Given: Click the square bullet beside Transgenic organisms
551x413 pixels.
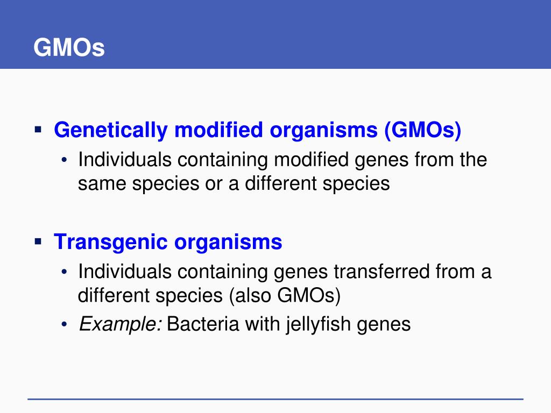Looking at the screenshot, I should (38, 241).
